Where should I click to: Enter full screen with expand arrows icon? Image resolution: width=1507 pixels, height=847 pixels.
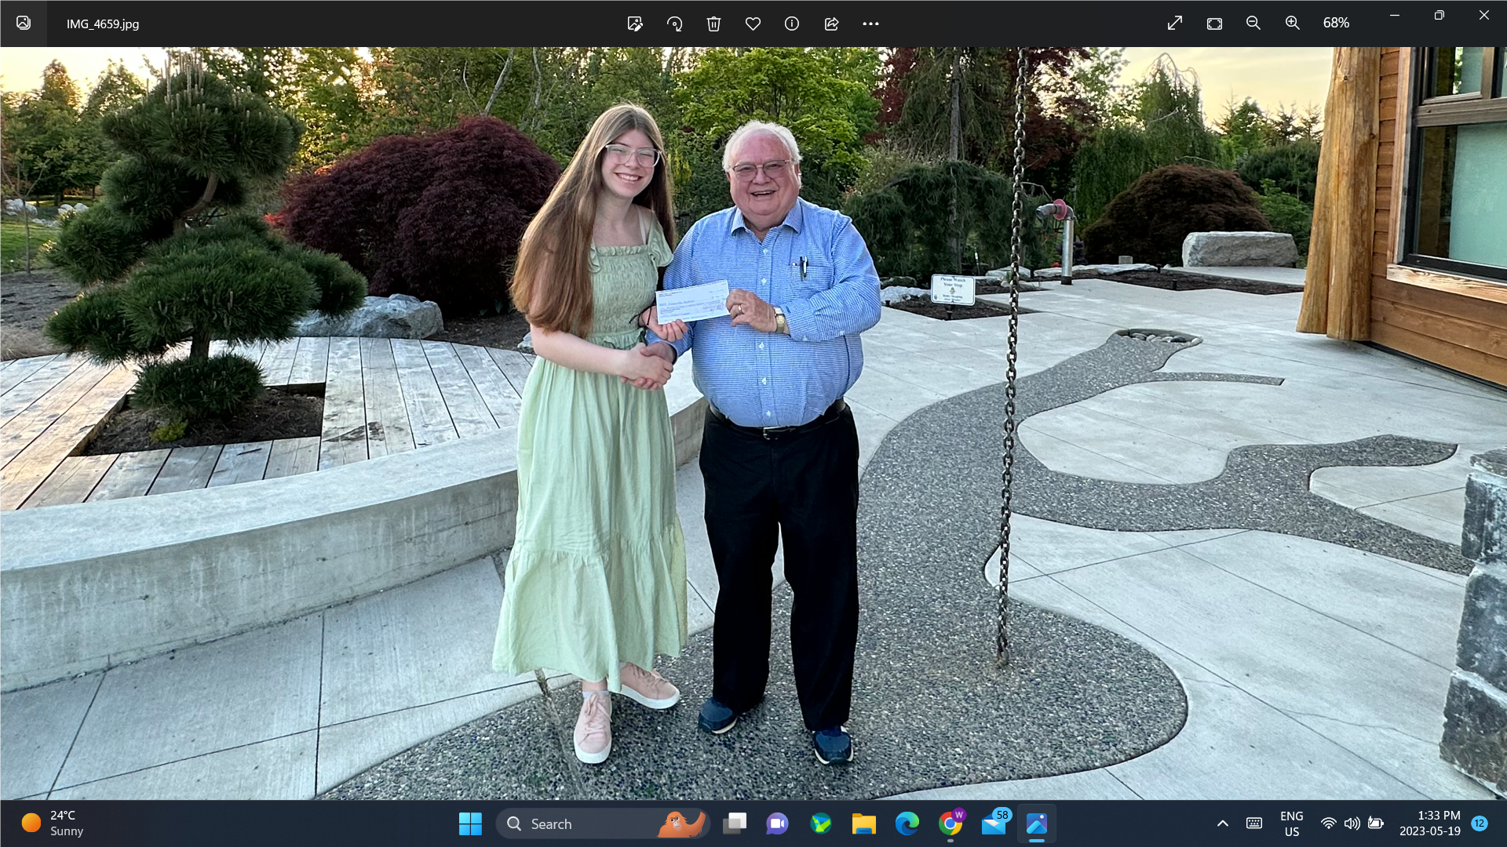(1175, 24)
